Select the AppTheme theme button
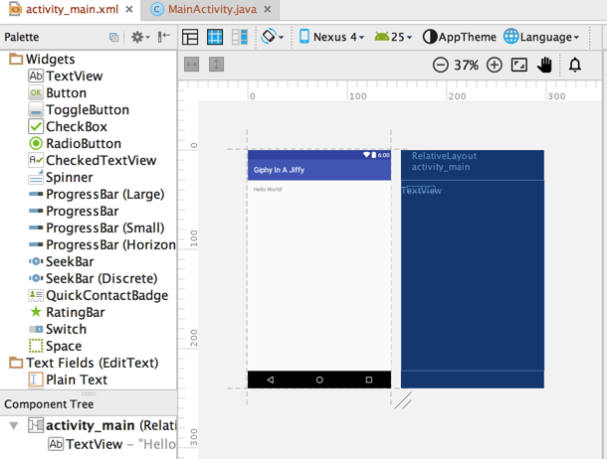This screenshot has height=459, width=607. click(x=460, y=37)
